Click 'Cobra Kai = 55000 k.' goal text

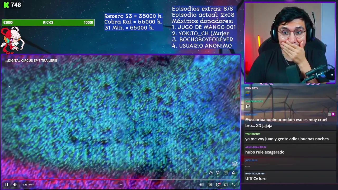click(x=133, y=22)
